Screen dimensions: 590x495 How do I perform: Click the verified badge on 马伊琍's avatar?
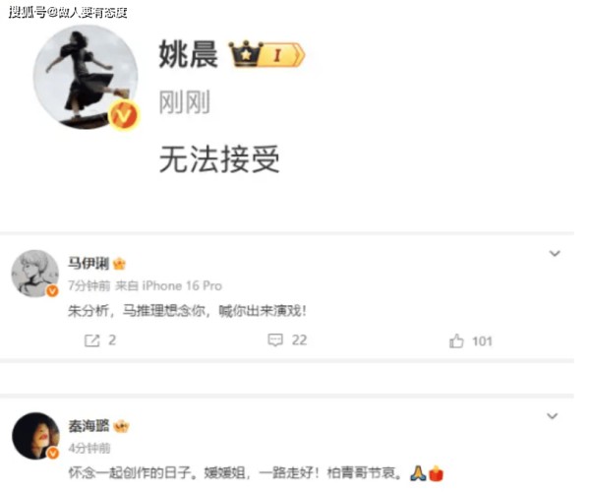pos(52,290)
